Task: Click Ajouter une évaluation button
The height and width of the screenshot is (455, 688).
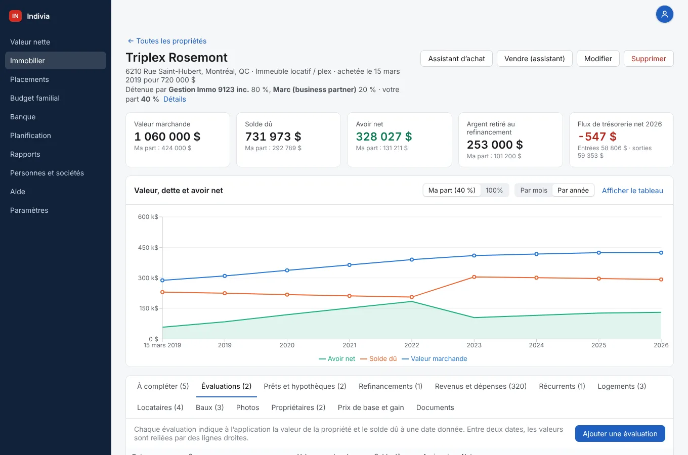Action: [620, 434]
